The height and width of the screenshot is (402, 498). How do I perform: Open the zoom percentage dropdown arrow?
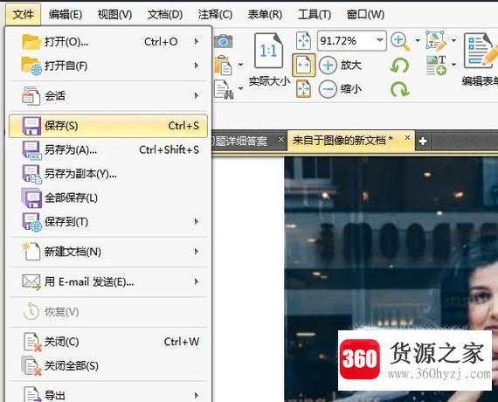click(x=380, y=40)
